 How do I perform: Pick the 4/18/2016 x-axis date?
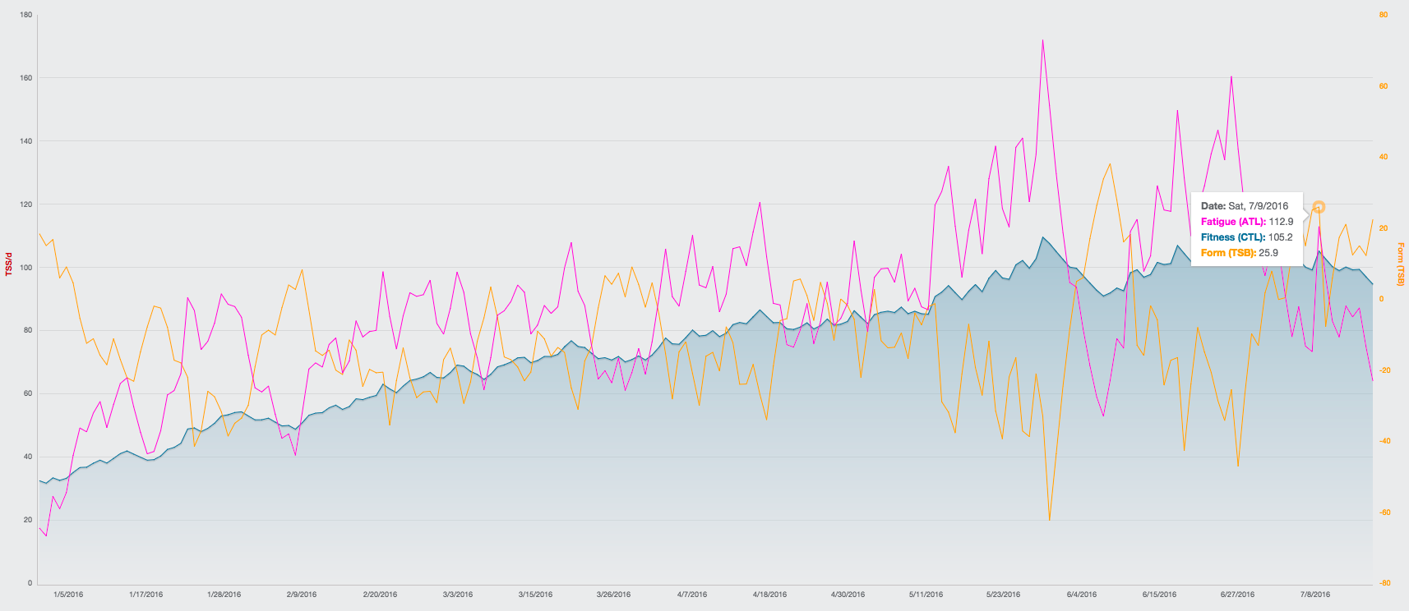[x=769, y=595]
